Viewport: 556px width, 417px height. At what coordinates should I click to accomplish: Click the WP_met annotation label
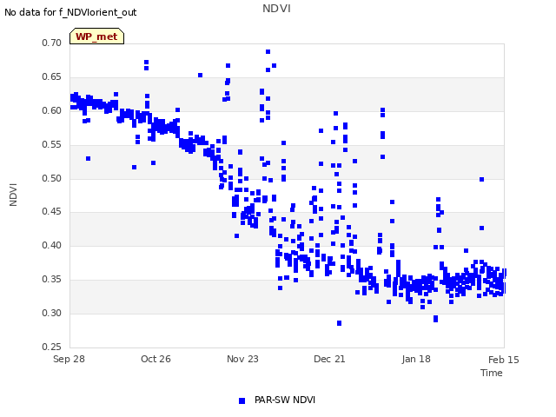(x=96, y=36)
